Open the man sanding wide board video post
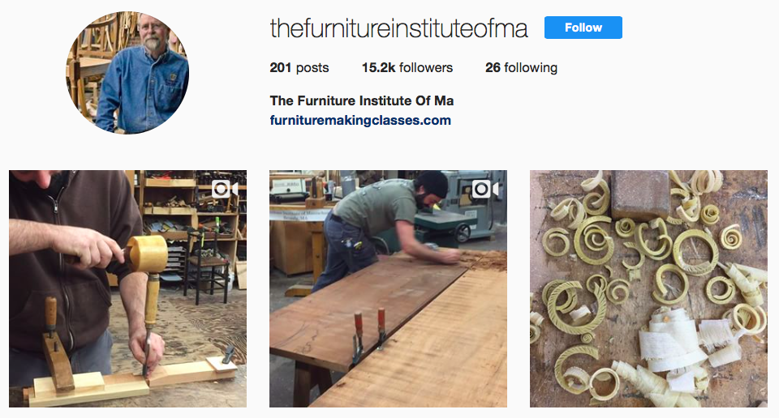Viewport: 779px width, 418px height. pos(388,288)
